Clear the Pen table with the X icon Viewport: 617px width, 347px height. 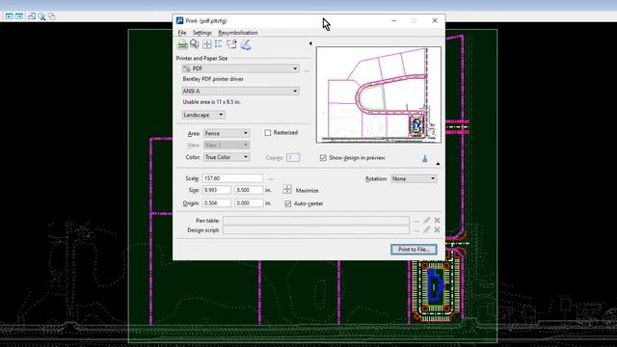437,221
